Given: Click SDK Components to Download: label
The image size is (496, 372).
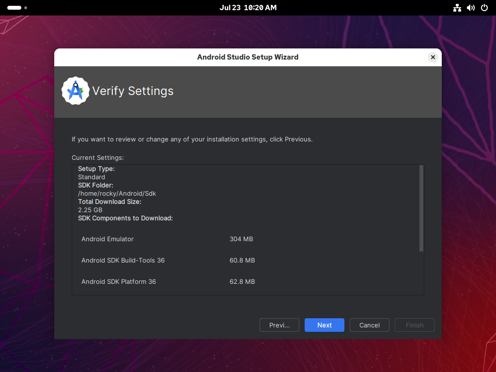Looking at the screenshot, I should point(125,218).
